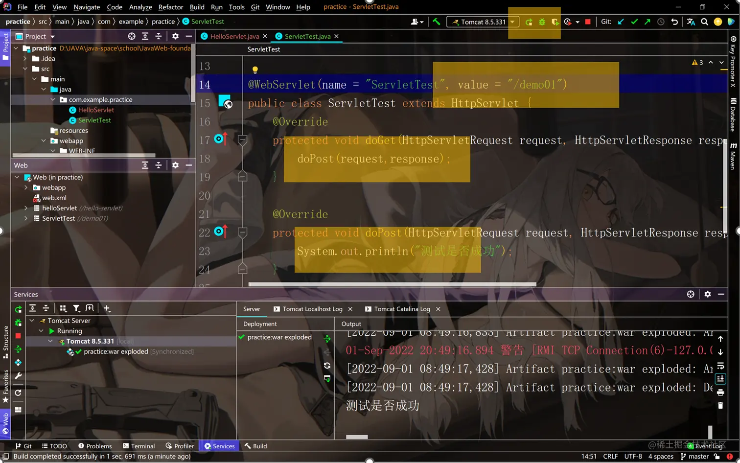The width and height of the screenshot is (740, 463).
Task: Click the Clear All trash icon in output
Action: pos(720,406)
